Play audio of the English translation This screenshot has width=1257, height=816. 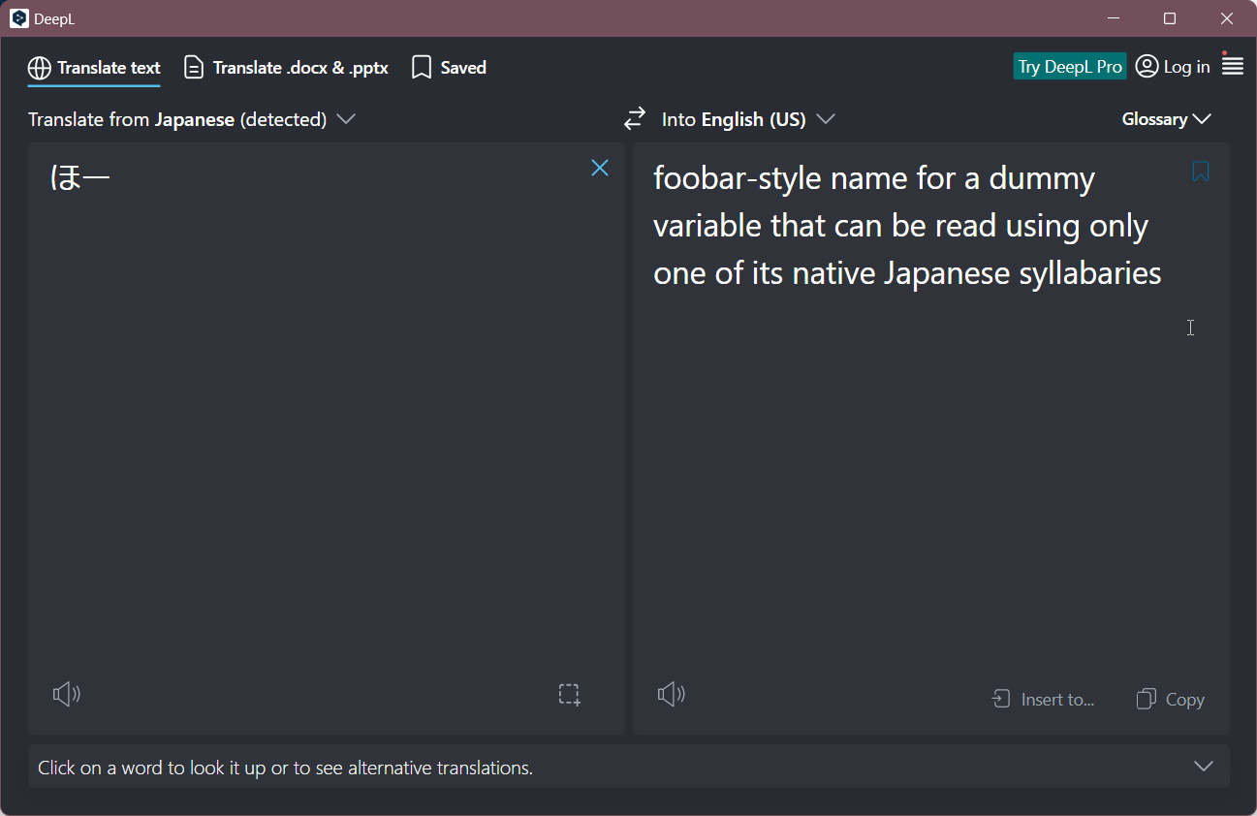click(671, 694)
